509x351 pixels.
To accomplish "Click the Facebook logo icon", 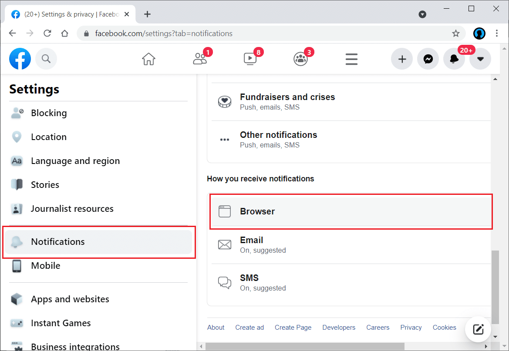I will pos(20,59).
